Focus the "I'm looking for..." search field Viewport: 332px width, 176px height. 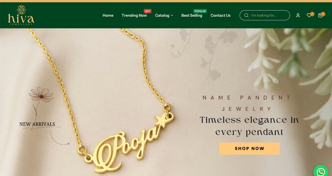(x=265, y=16)
